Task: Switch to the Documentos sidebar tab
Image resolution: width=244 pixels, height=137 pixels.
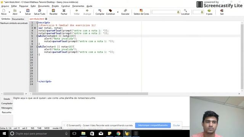Action: coord(18,19)
